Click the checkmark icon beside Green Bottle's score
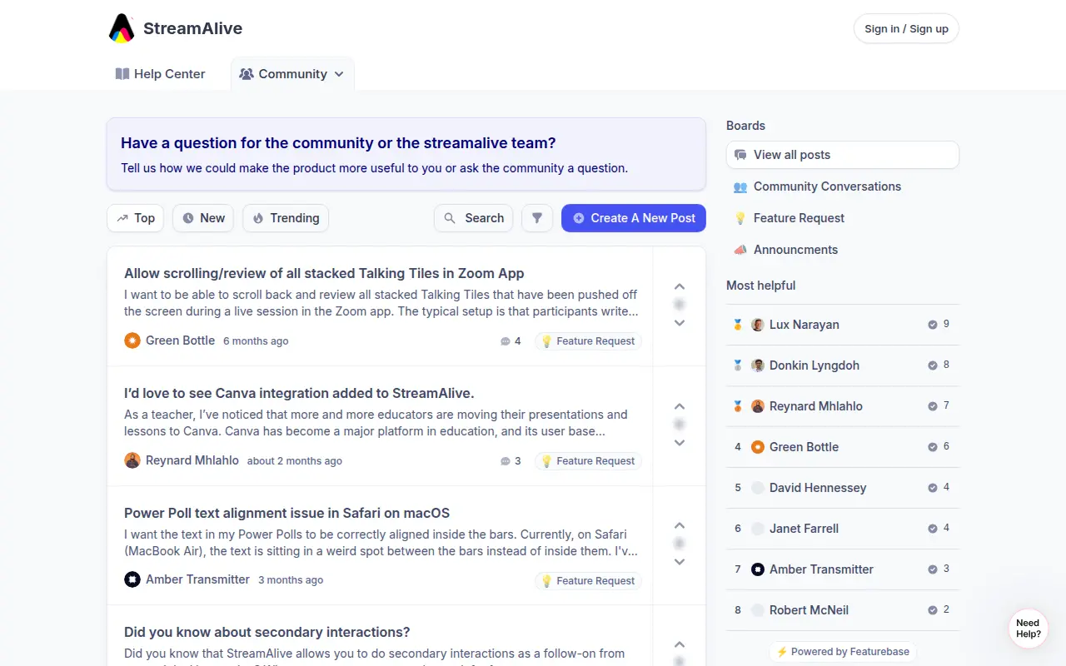This screenshot has height=666, width=1066. (933, 447)
